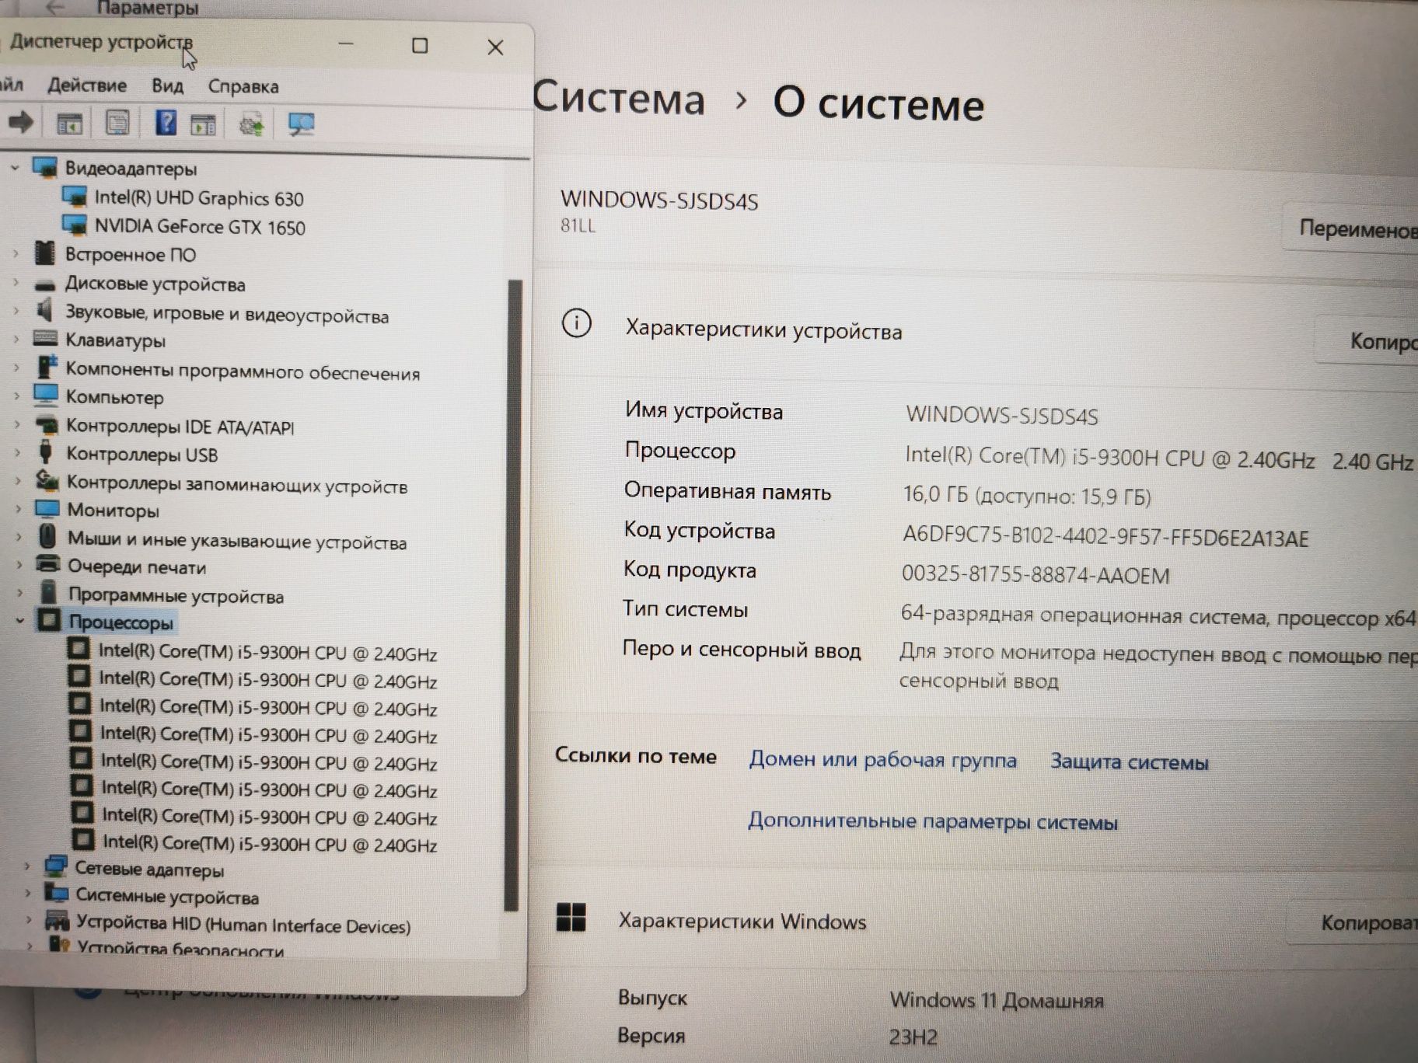
Task: Collapse the Процессоры tree node
Action: click(19, 621)
